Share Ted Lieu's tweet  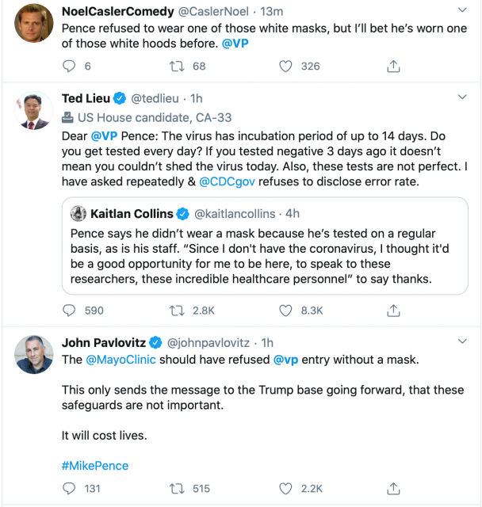tap(393, 311)
